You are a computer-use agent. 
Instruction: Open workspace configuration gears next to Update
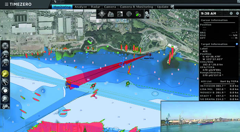(172, 6)
